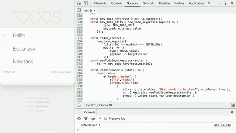Toggle the console filter icon
236x133 pixels.
(x=86, y=119)
